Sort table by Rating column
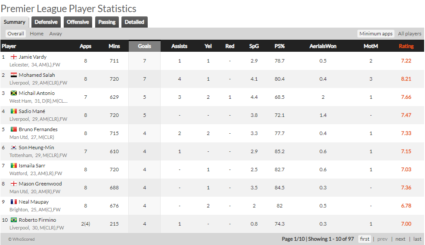The height and width of the screenshot is (245, 425). pos(406,46)
